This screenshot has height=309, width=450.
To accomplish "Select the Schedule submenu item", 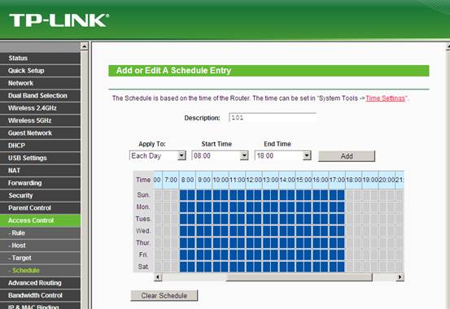I will point(40,270).
